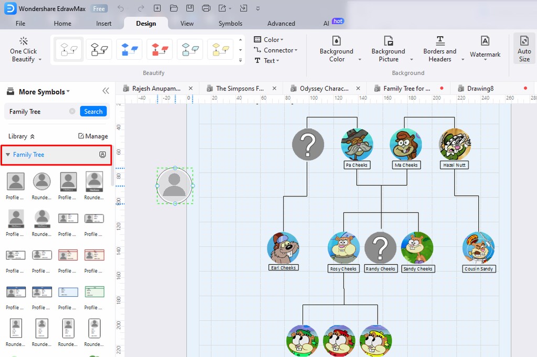Viewport: 537px width, 357px height.
Task: Select the green Profile card symbol
Action: (x=94, y=292)
